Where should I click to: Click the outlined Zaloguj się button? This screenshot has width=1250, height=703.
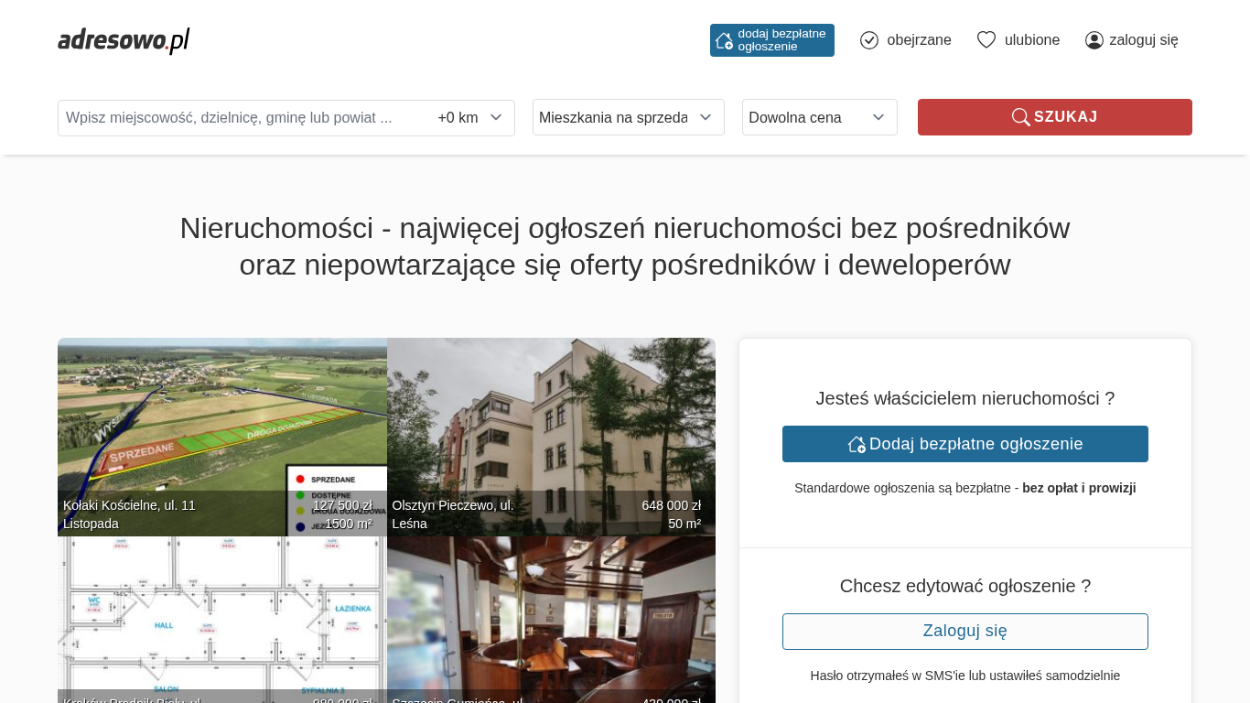pyautogui.click(x=964, y=632)
